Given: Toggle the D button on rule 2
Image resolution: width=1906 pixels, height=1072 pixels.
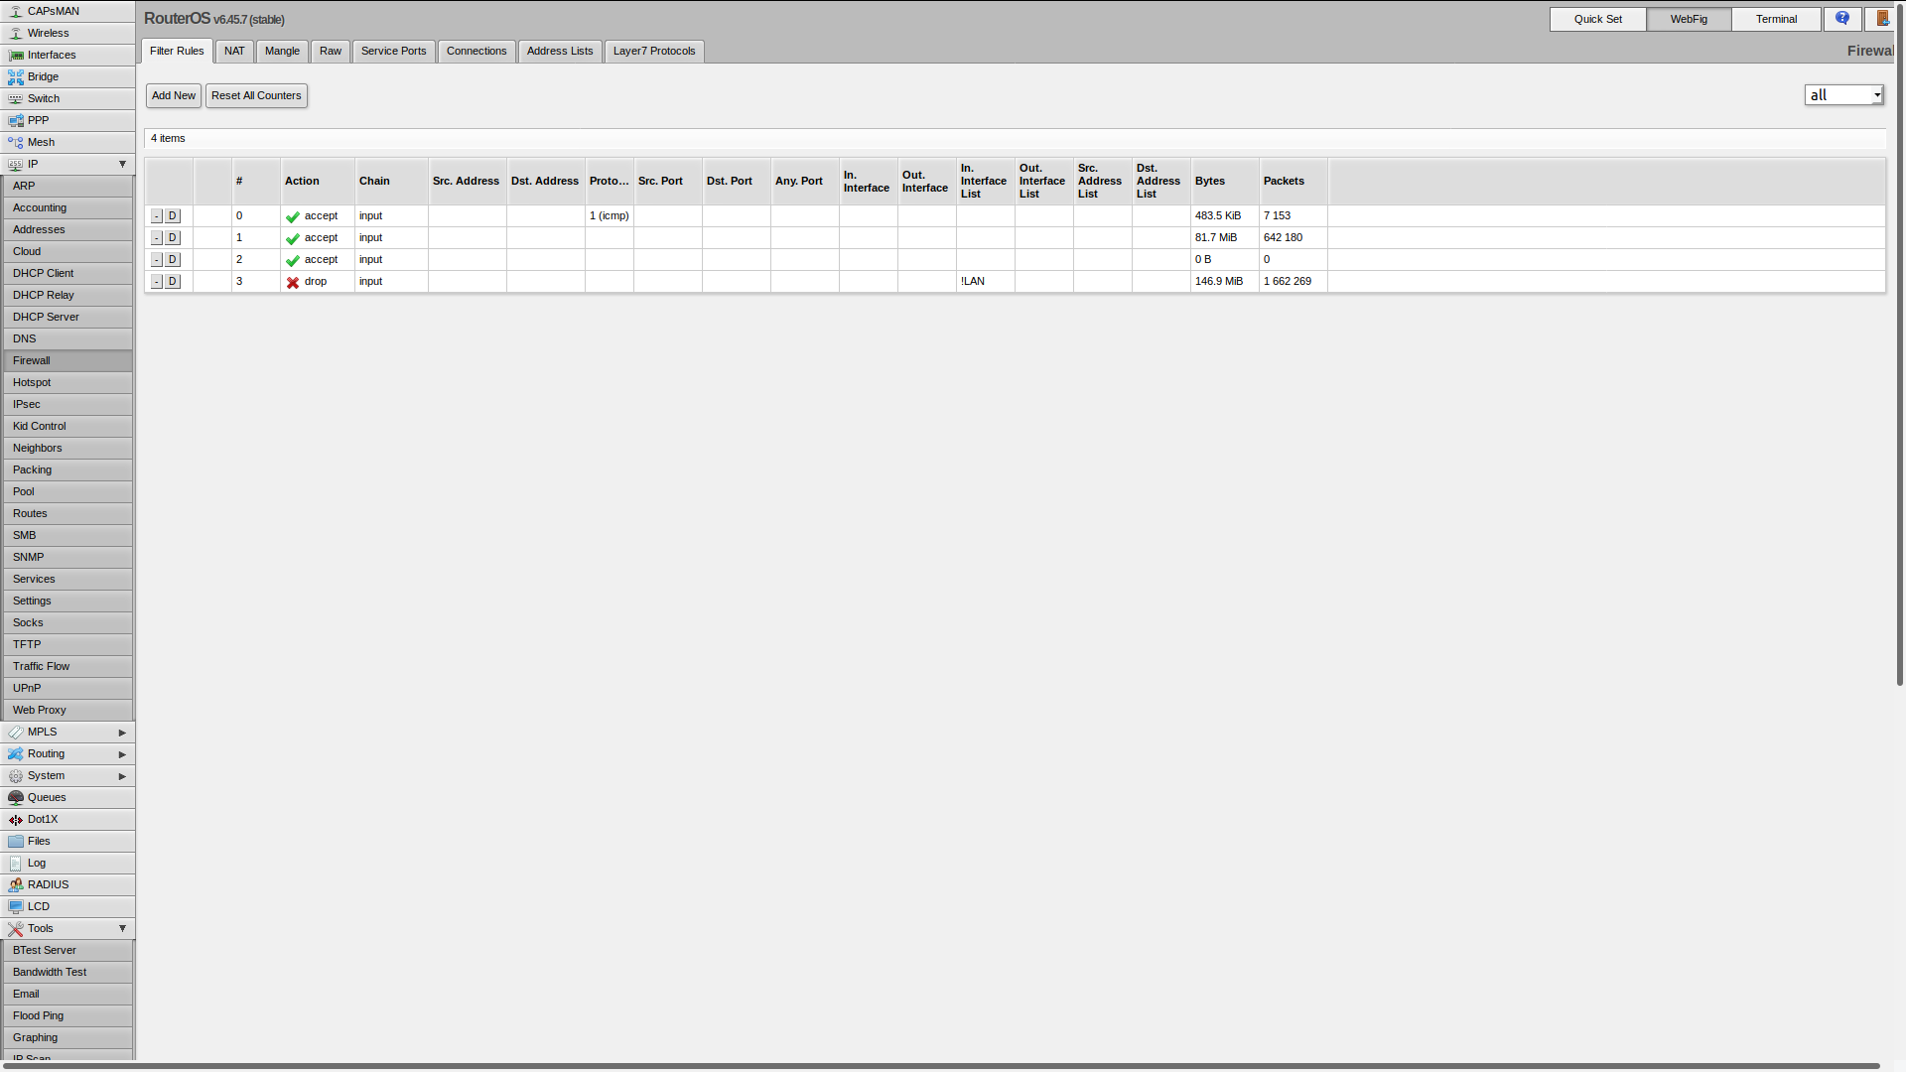Looking at the screenshot, I should pos(173,259).
